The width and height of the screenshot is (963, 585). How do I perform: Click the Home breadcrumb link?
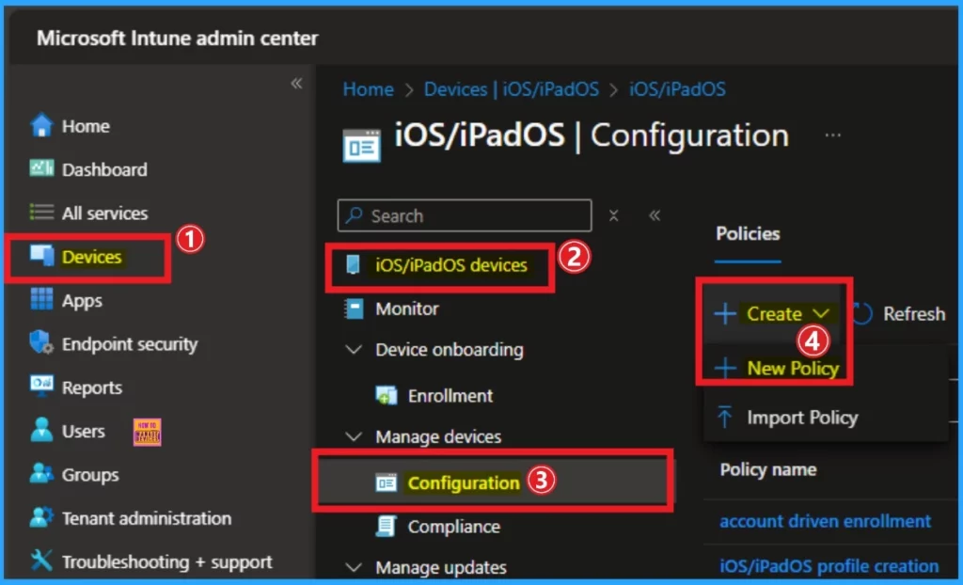[x=369, y=89]
